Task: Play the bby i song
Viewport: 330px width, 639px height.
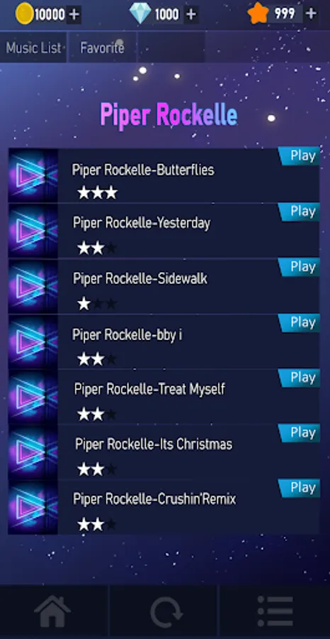Action: tap(300, 322)
